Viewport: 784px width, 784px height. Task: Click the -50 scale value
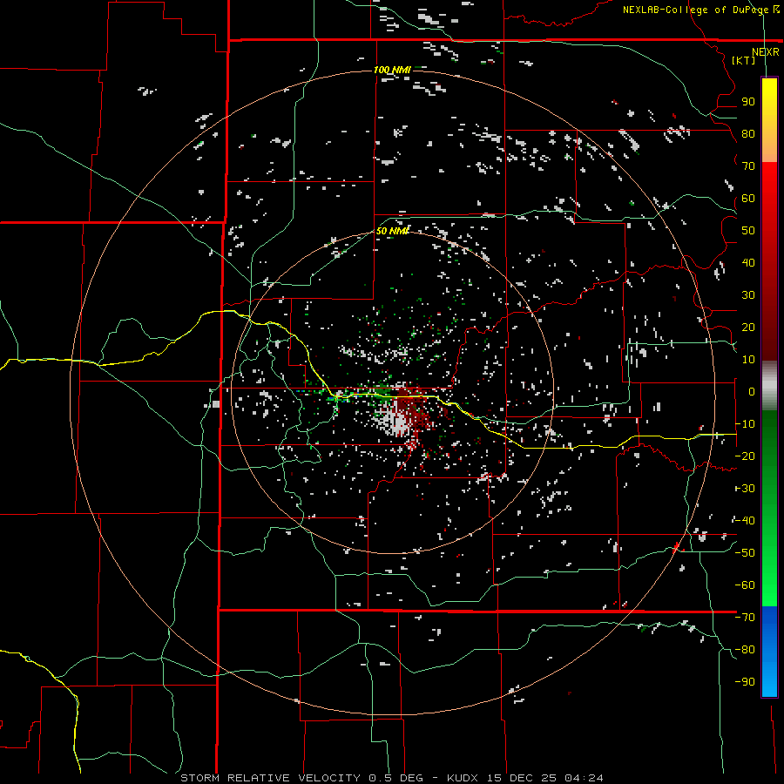(x=745, y=553)
